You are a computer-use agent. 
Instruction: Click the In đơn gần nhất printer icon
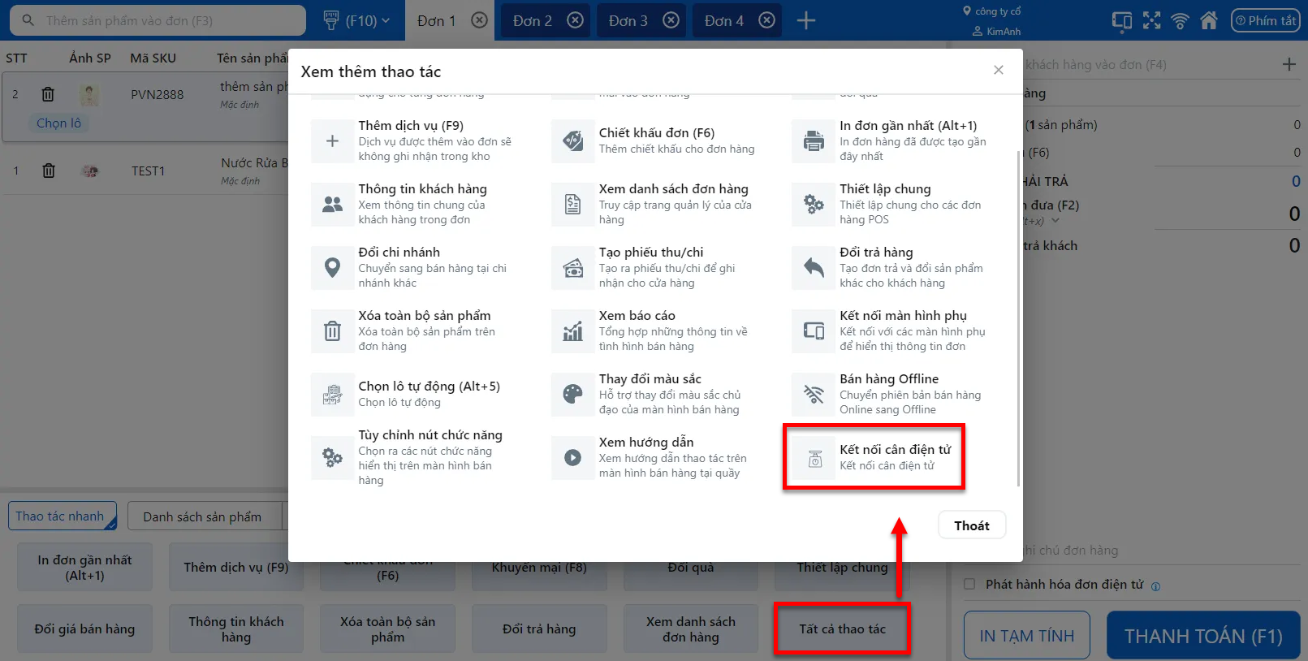pyautogui.click(x=813, y=141)
